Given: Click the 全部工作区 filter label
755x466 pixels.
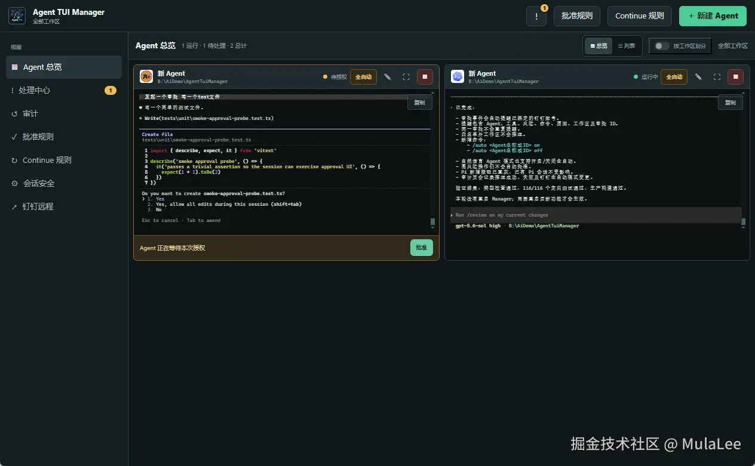Looking at the screenshot, I should click(732, 46).
